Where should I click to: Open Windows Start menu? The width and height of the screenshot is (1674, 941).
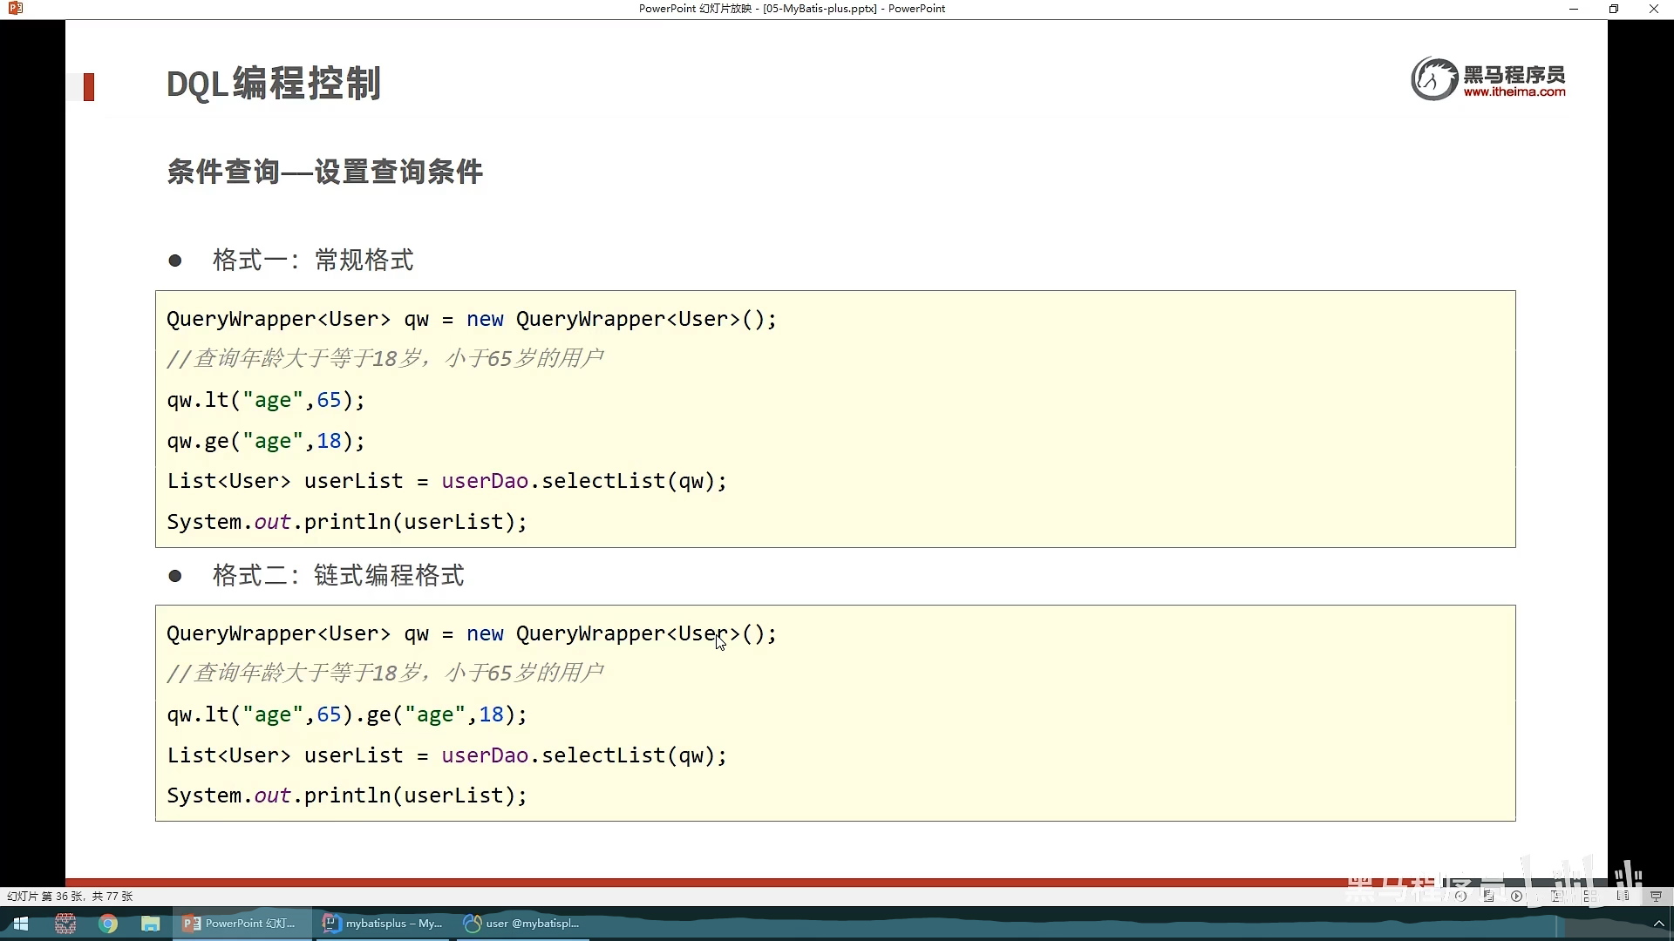pyautogui.click(x=21, y=924)
